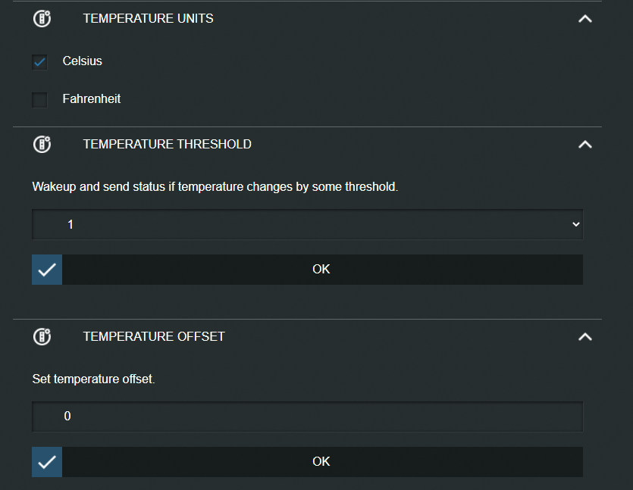Select the Fahrenheit label

click(x=92, y=98)
